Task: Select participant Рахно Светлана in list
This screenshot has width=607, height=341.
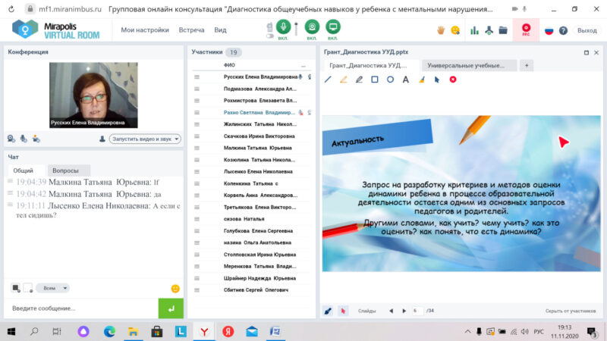Action: point(259,112)
